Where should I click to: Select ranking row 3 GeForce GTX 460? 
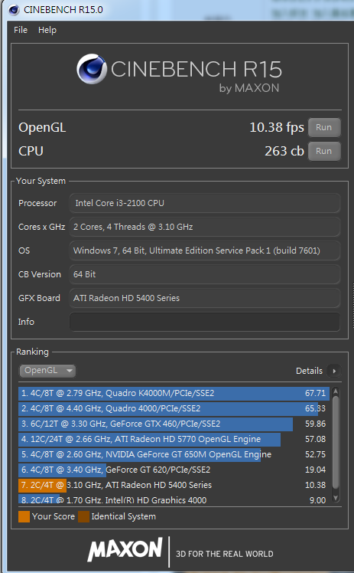pyautogui.click(x=174, y=424)
